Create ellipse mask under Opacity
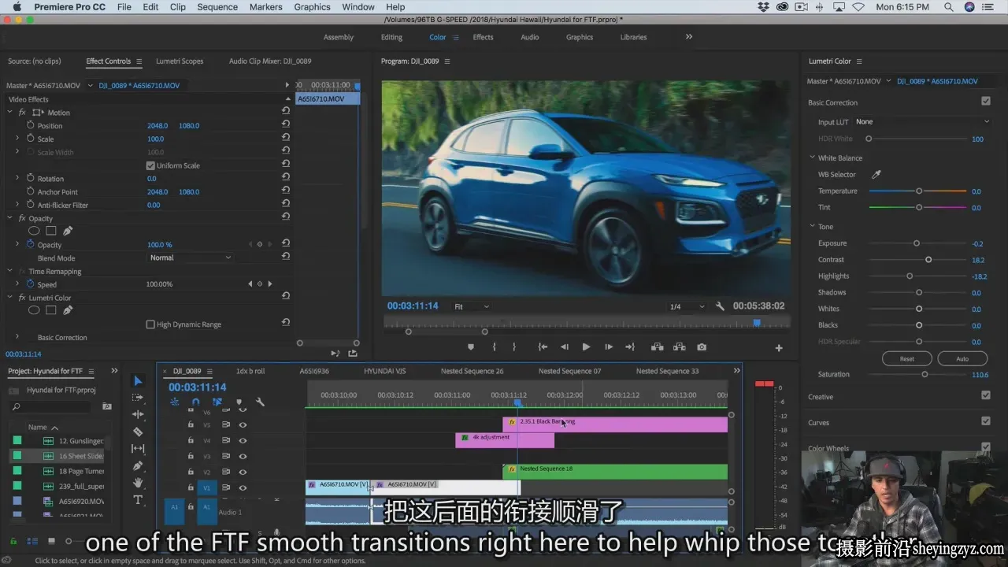The width and height of the screenshot is (1008, 567). tap(34, 232)
